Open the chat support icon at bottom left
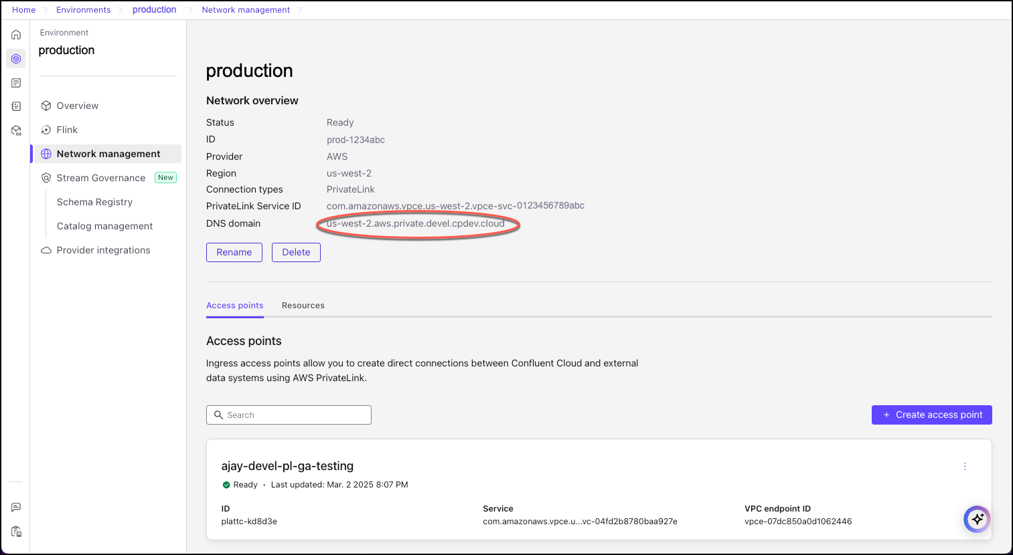The height and width of the screenshot is (555, 1013). pyautogui.click(x=15, y=507)
